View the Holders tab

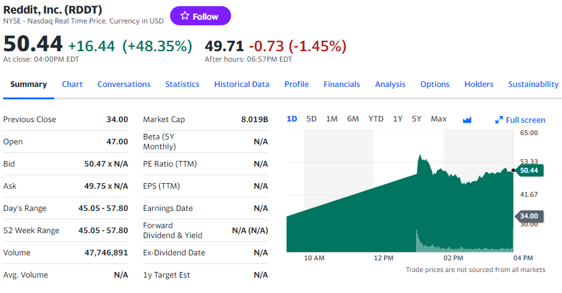[x=479, y=85]
